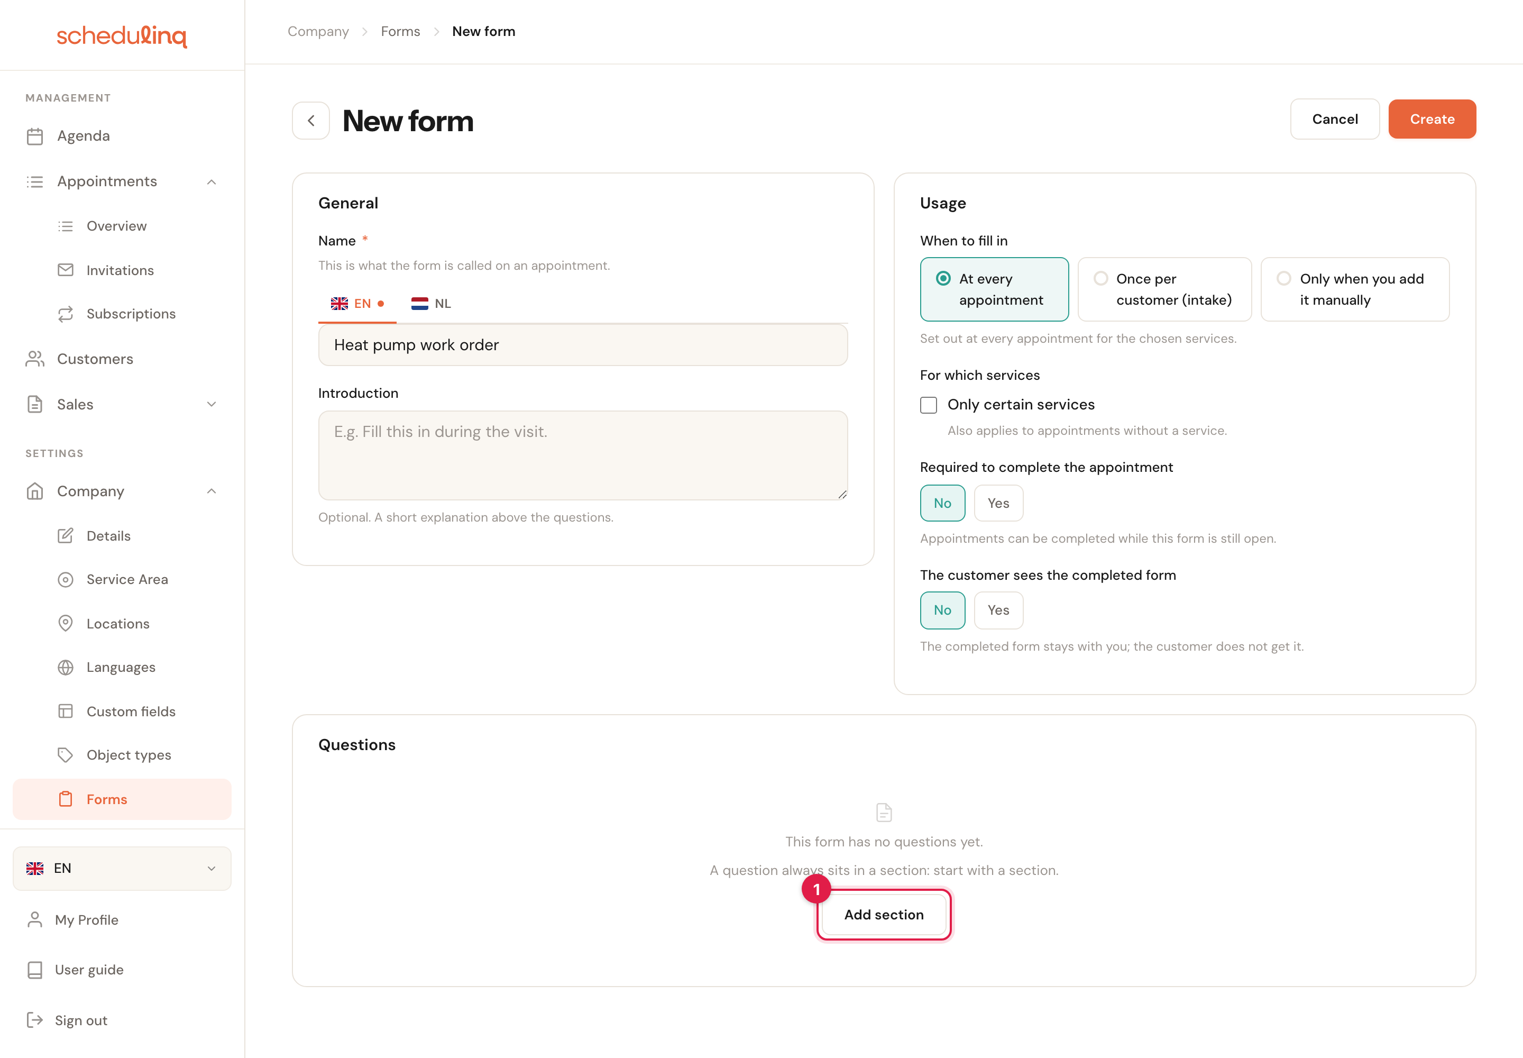Click the Customers people icon
Screen dimensions: 1523x1058
click(34, 359)
